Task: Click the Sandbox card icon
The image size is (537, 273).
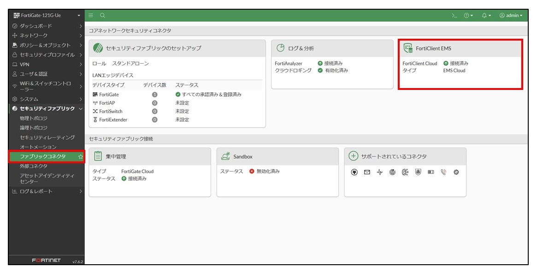Action: point(226,156)
